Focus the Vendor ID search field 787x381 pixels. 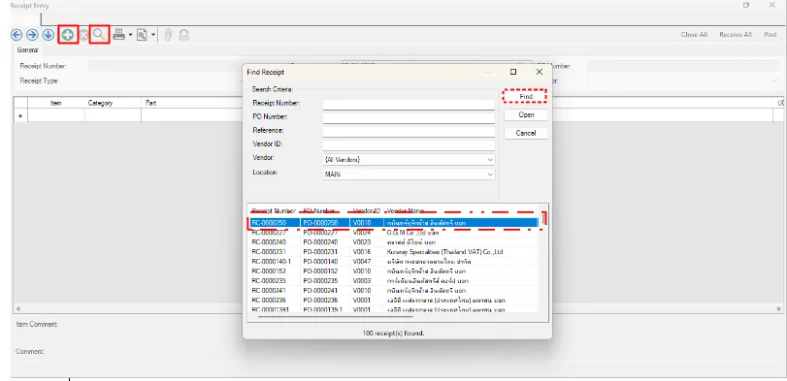point(410,144)
